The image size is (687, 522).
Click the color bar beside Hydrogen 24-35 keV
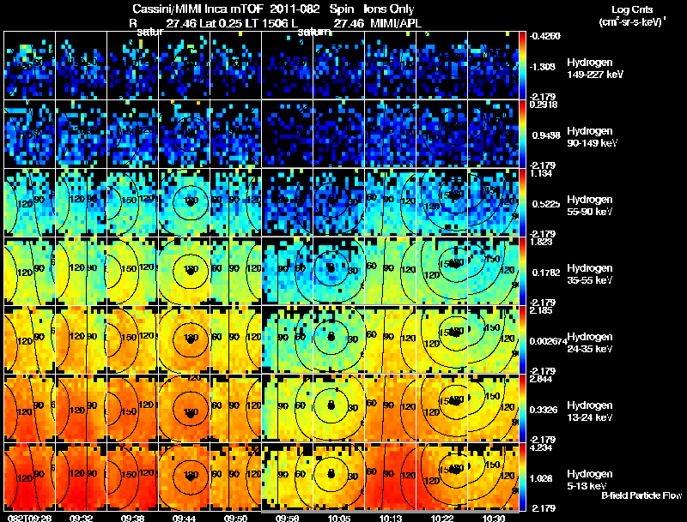pyautogui.click(x=522, y=340)
